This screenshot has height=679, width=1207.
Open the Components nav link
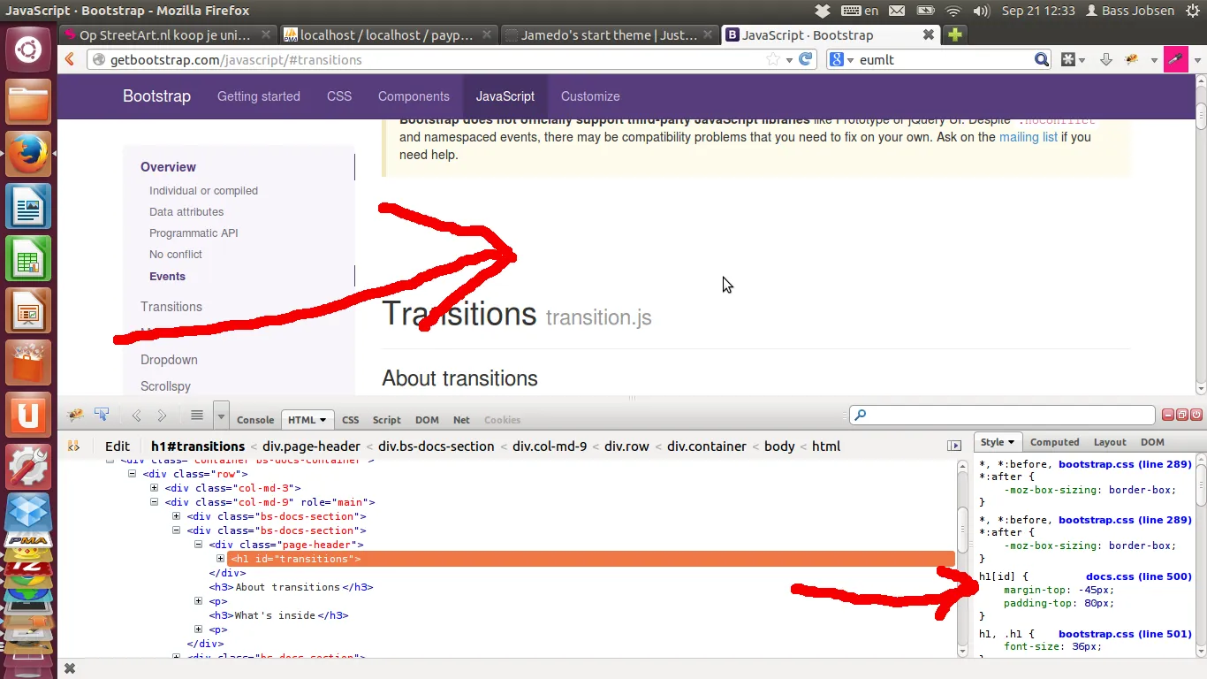pos(414,96)
